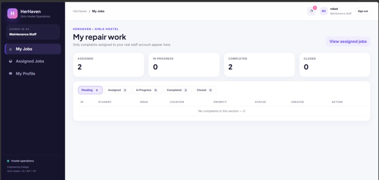Click the 'Girls Hostel • IG • MT • VP' footer text
Image resolution: width=379 pixels, height=180 pixels.
click(22, 171)
